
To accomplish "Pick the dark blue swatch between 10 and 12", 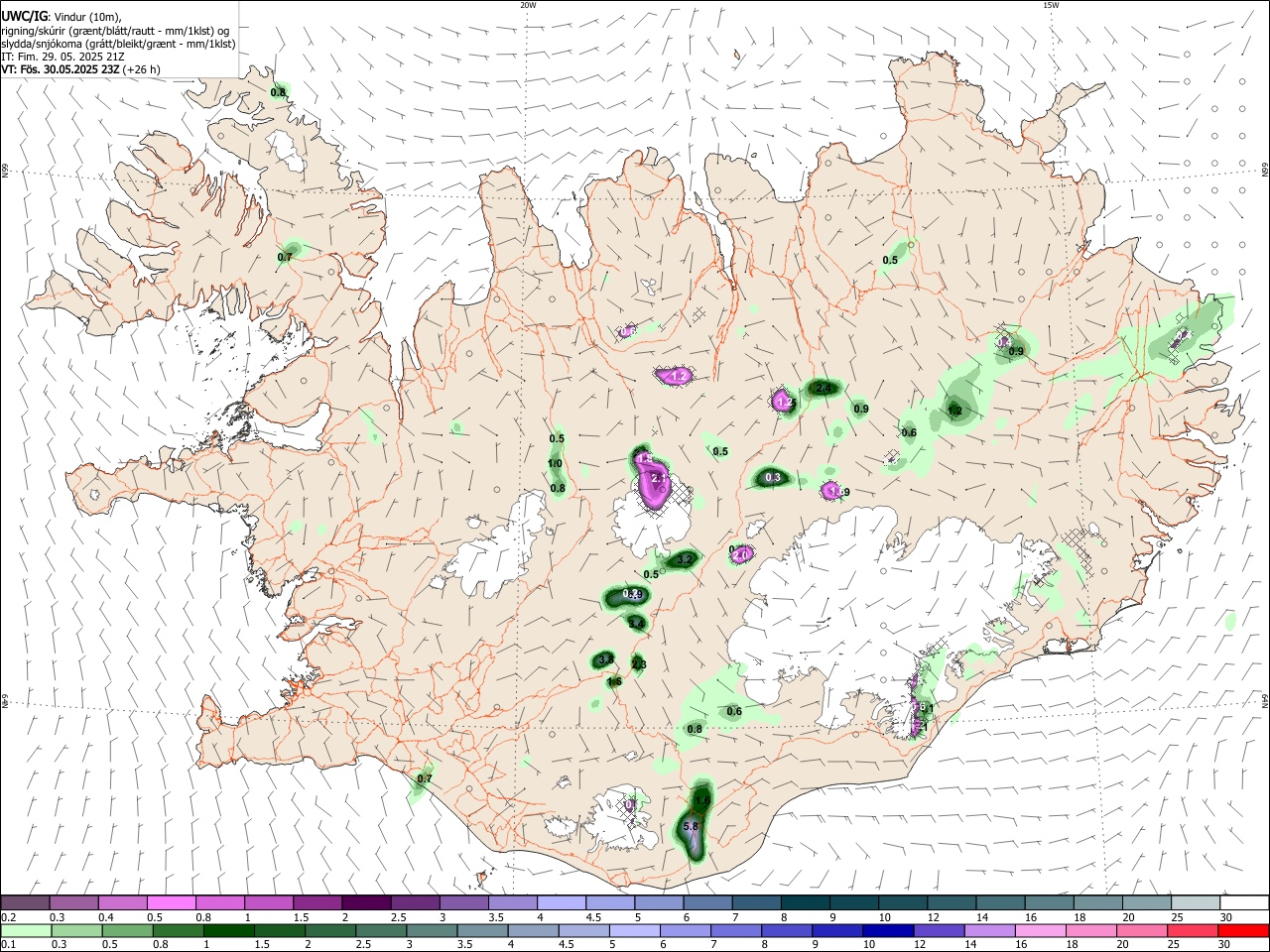I will point(887,931).
